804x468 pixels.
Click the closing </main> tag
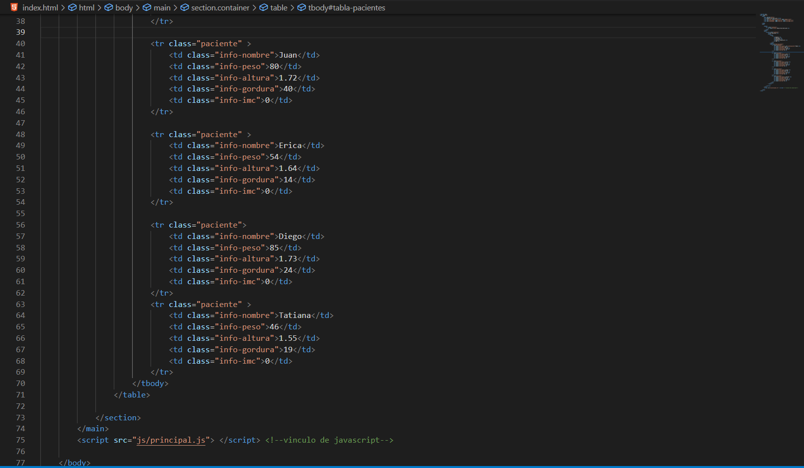point(93,429)
